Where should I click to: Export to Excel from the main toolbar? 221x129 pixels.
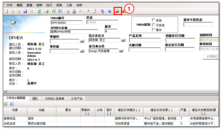[x=54, y=11]
